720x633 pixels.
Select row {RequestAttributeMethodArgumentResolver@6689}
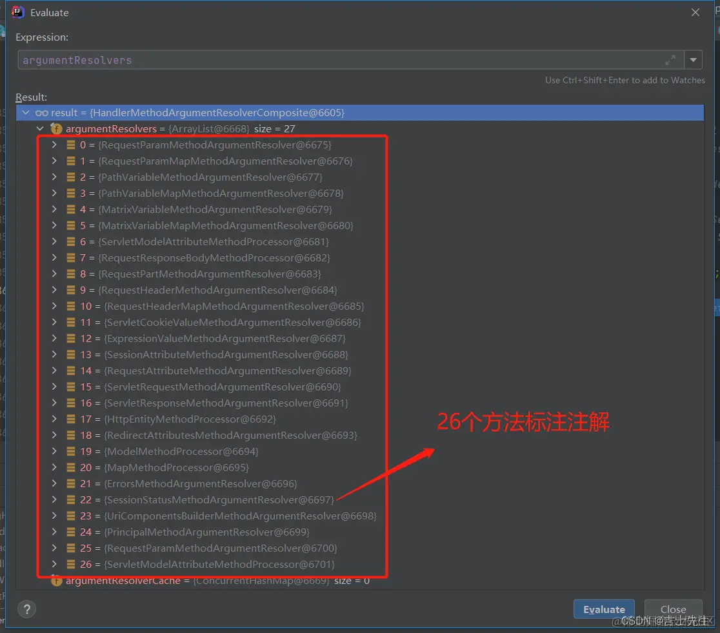click(x=360, y=370)
